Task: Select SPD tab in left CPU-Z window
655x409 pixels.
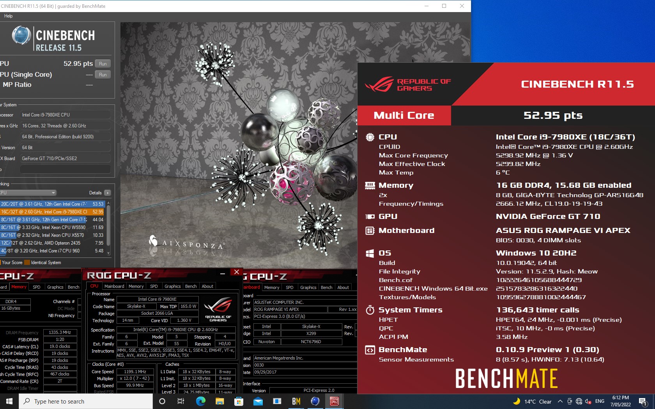Action: 37,287
